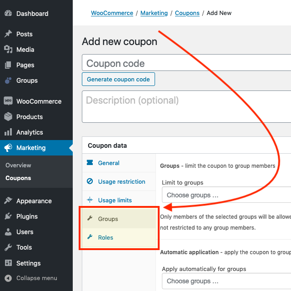This screenshot has width=291, height=291.
Task: Open the Limit to groups selector
Action: [226, 195]
